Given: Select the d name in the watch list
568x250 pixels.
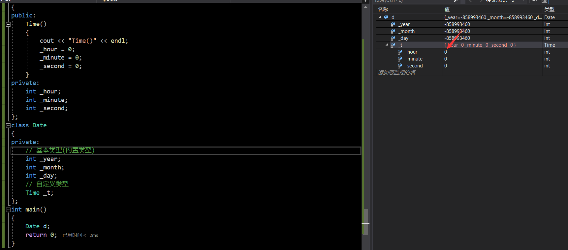Looking at the screenshot, I should tap(393, 17).
